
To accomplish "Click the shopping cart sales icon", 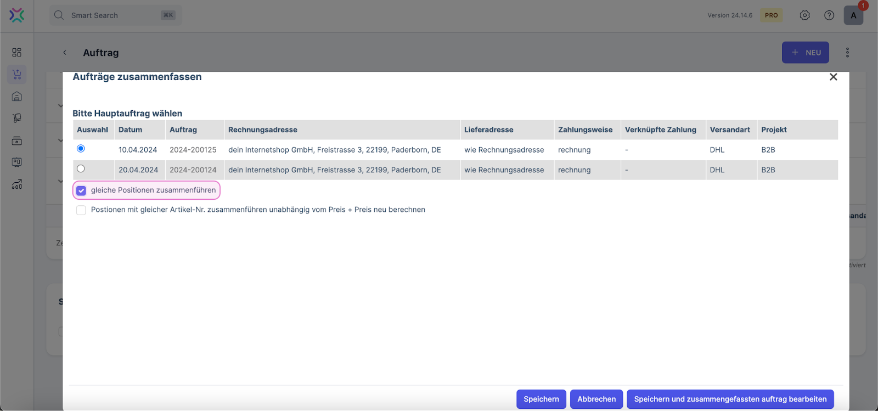I will (x=16, y=74).
